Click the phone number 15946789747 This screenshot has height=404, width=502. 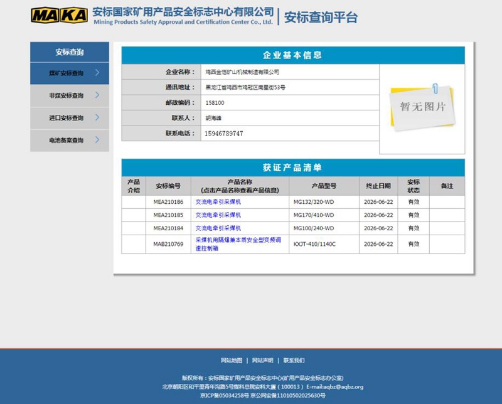pos(224,134)
